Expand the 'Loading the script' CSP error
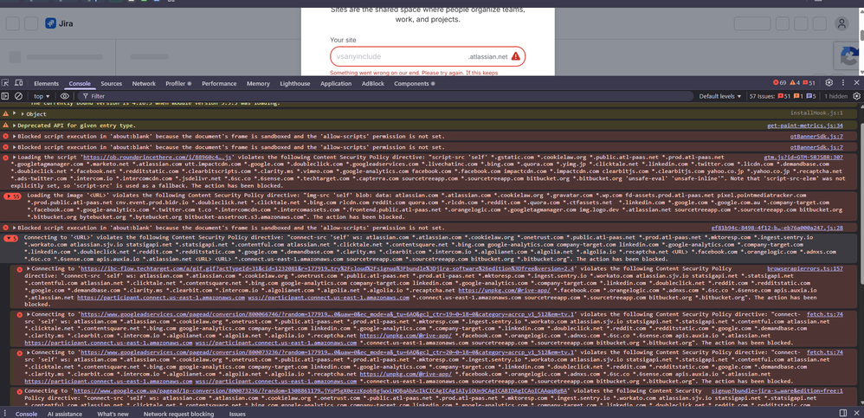Viewport: 864px width, 418px height. [x=15, y=157]
